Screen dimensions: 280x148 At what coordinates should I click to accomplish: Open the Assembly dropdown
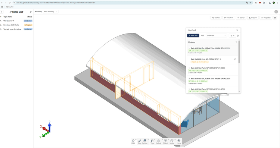[x=51, y=12]
